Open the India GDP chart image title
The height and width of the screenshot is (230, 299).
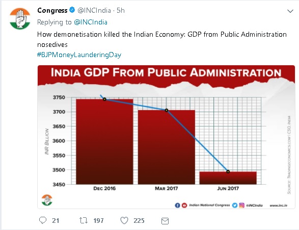(x=166, y=72)
